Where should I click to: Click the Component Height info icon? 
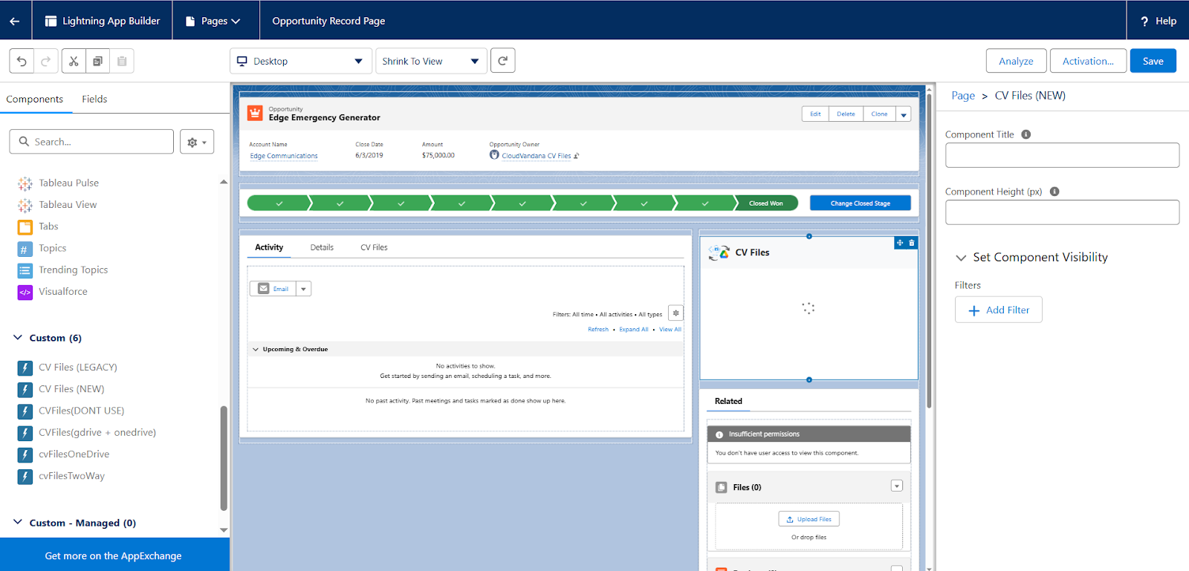pos(1054,192)
